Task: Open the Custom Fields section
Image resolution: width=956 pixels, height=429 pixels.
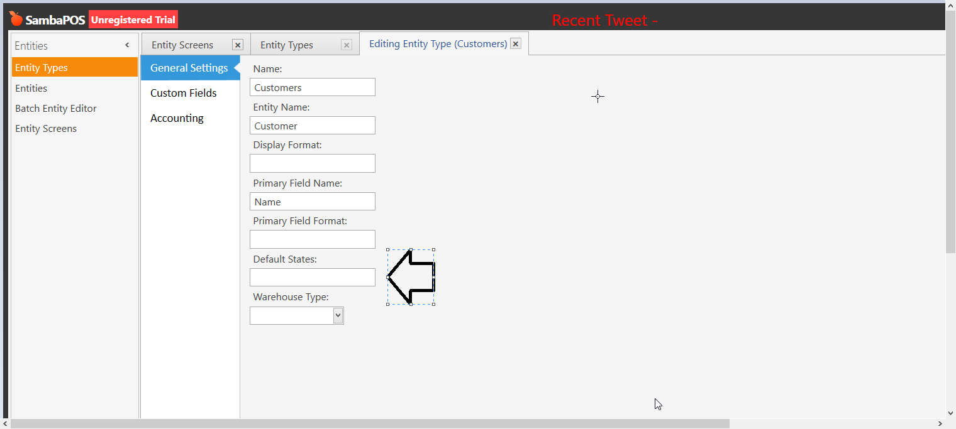Action: click(x=190, y=93)
